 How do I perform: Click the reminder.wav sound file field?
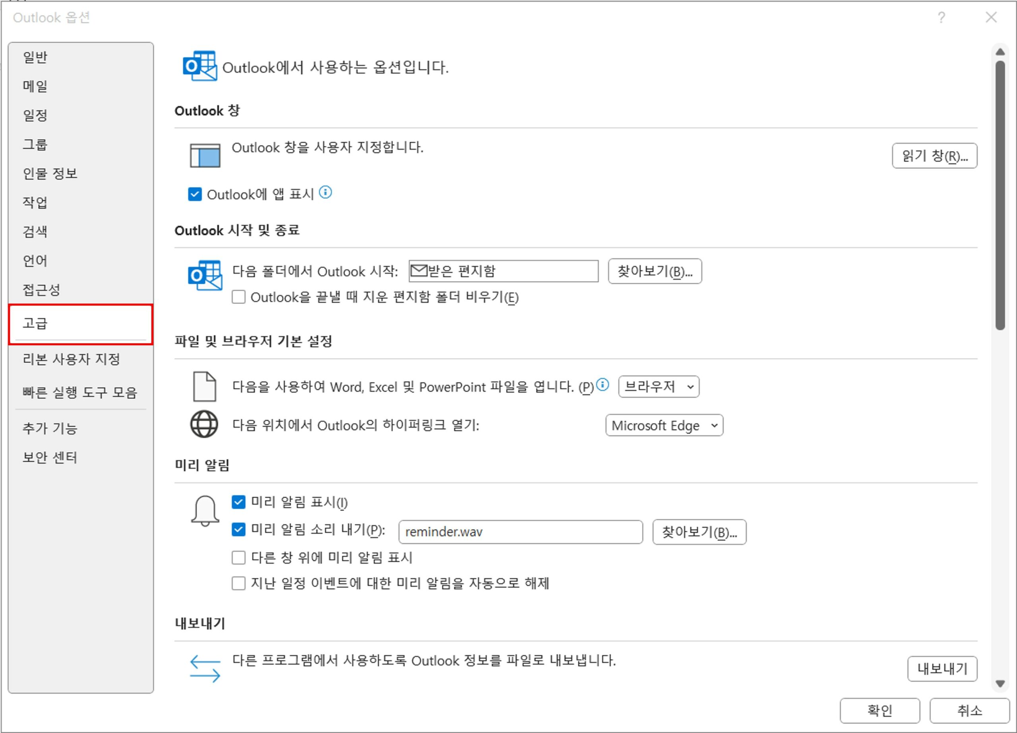click(x=520, y=532)
